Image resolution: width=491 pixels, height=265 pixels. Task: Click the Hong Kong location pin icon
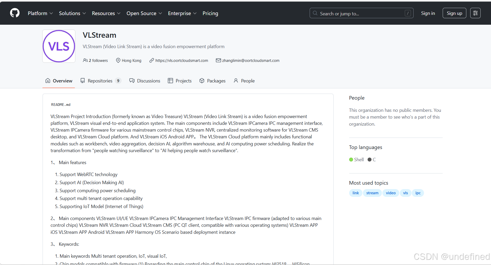click(118, 60)
